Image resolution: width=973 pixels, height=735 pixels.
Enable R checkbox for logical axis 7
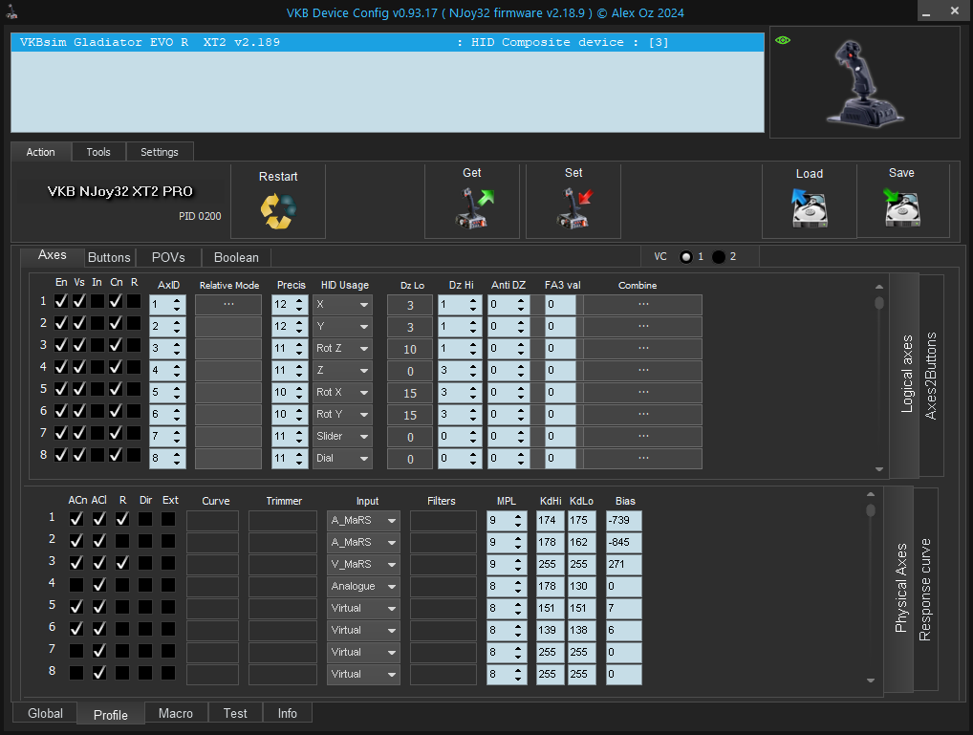pos(134,433)
